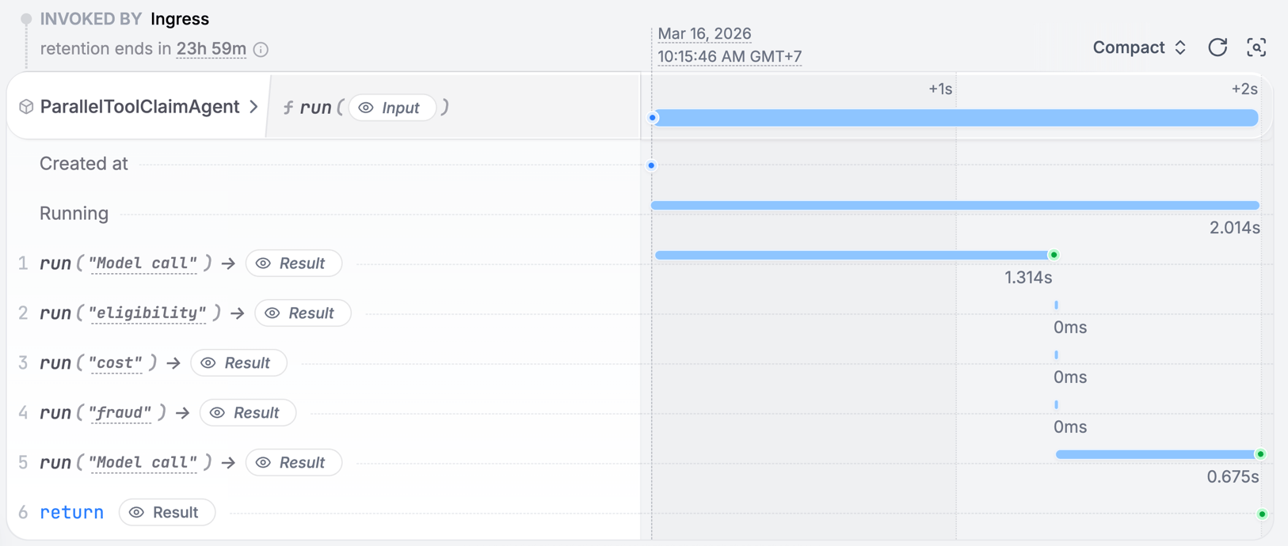The image size is (1288, 546).
Task: Click the arrow icon in cost row
Action: (173, 363)
